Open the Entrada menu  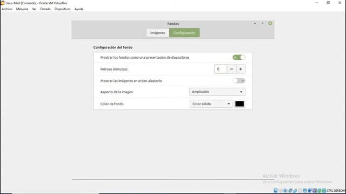pyautogui.click(x=45, y=9)
